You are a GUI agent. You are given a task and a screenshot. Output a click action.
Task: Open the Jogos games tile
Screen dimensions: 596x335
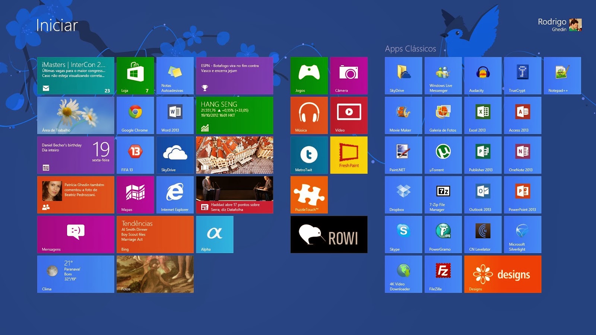(309, 76)
